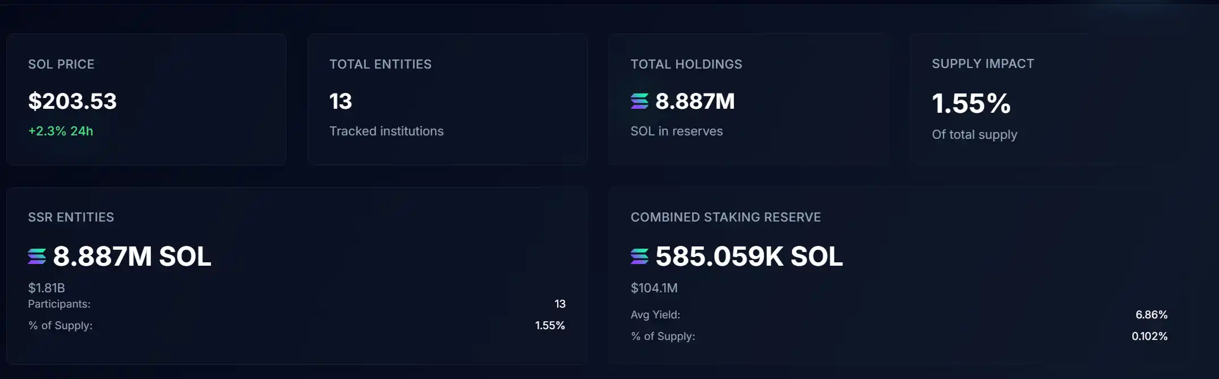Image resolution: width=1219 pixels, height=379 pixels.
Task: Click the Tracked institutions subtitle
Action: click(386, 131)
